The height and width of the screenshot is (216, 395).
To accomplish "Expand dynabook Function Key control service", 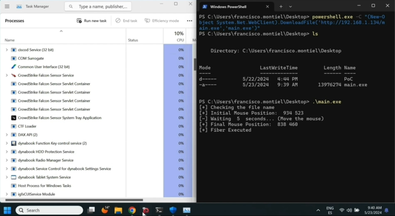I will (x=7, y=143).
